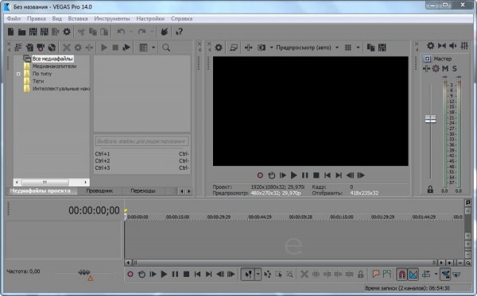The image size is (477, 296).
Task: Open the Overlays grid dropdown arrow
Action: pos(358,48)
